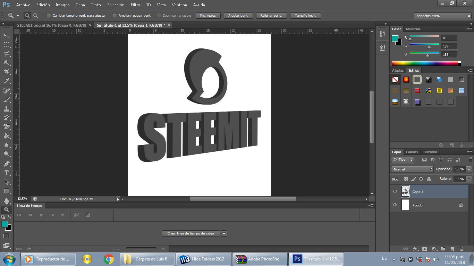Add a layer style with fx button

(x=415, y=249)
